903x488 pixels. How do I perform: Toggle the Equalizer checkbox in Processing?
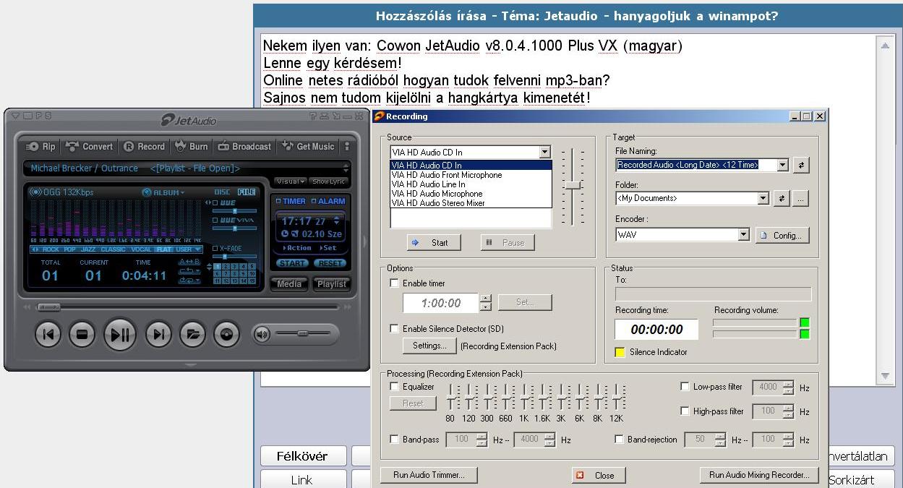tap(394, 387)
